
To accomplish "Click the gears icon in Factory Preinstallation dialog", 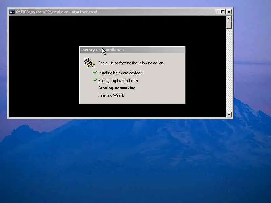I will (x=89, y=62).
